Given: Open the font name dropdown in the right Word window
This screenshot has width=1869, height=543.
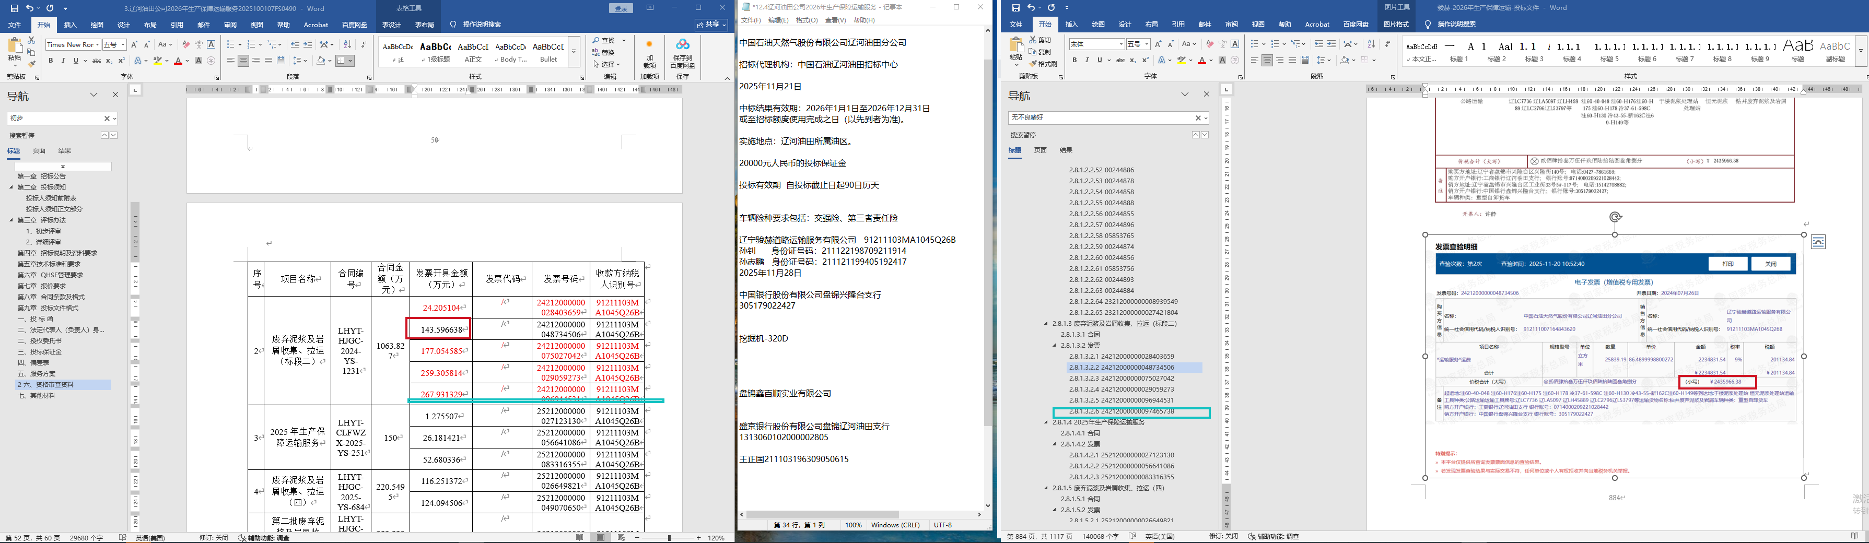Looking at the screenshot, I should pos(1121,44).
